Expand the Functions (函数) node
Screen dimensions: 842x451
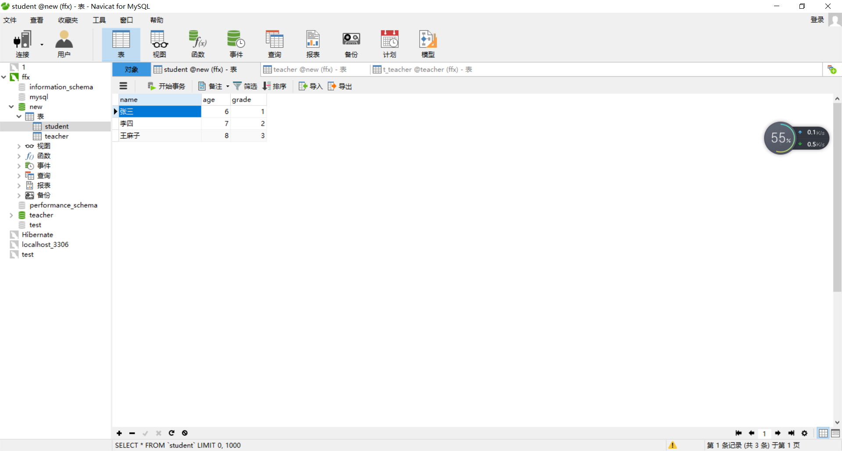pos(19,156)
